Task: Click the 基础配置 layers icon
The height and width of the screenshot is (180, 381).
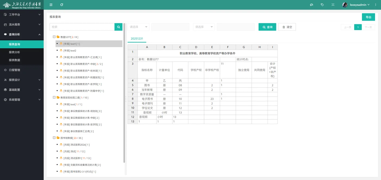Action: [x=5, y=90]
